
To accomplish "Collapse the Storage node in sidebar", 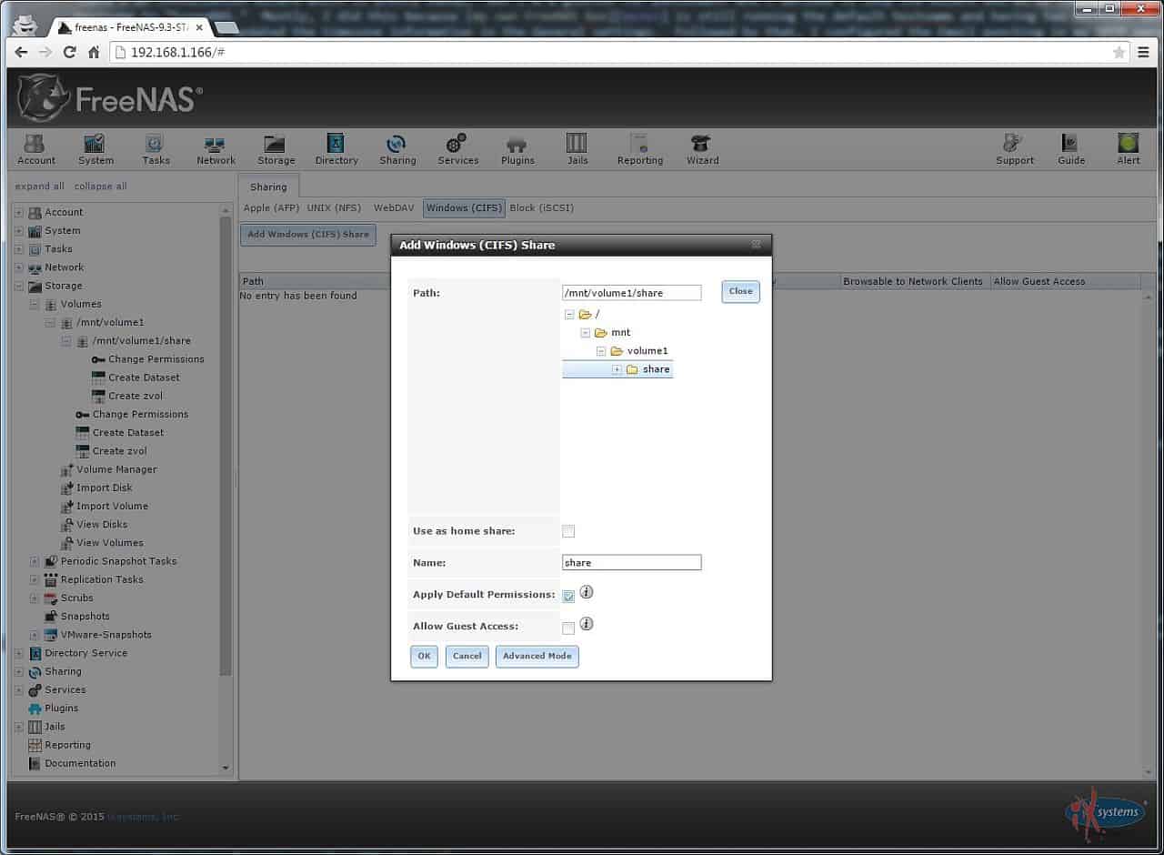I will (18, 286).
